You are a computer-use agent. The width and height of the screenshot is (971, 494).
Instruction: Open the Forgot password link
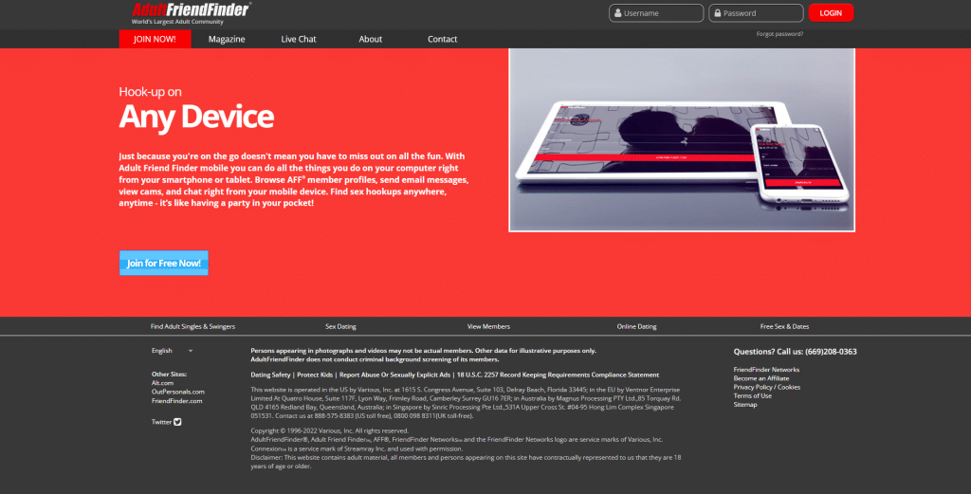click(x=779, y=34)
